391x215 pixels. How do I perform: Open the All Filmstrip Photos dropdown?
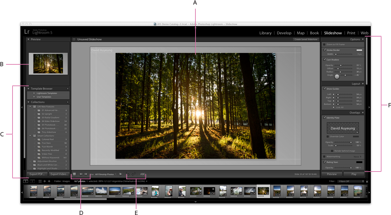(105, 174)
